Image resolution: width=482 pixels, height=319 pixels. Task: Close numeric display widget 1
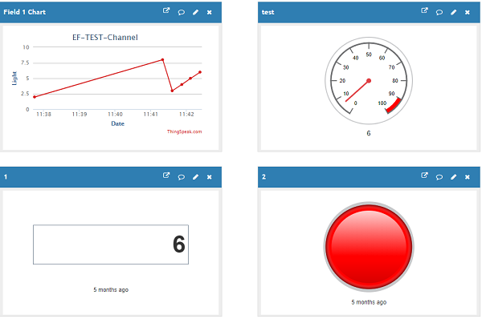click(x=210, y=177)
